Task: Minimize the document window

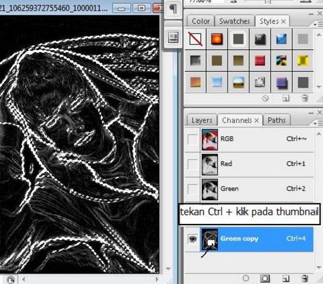Action: (x=122, y=8)
